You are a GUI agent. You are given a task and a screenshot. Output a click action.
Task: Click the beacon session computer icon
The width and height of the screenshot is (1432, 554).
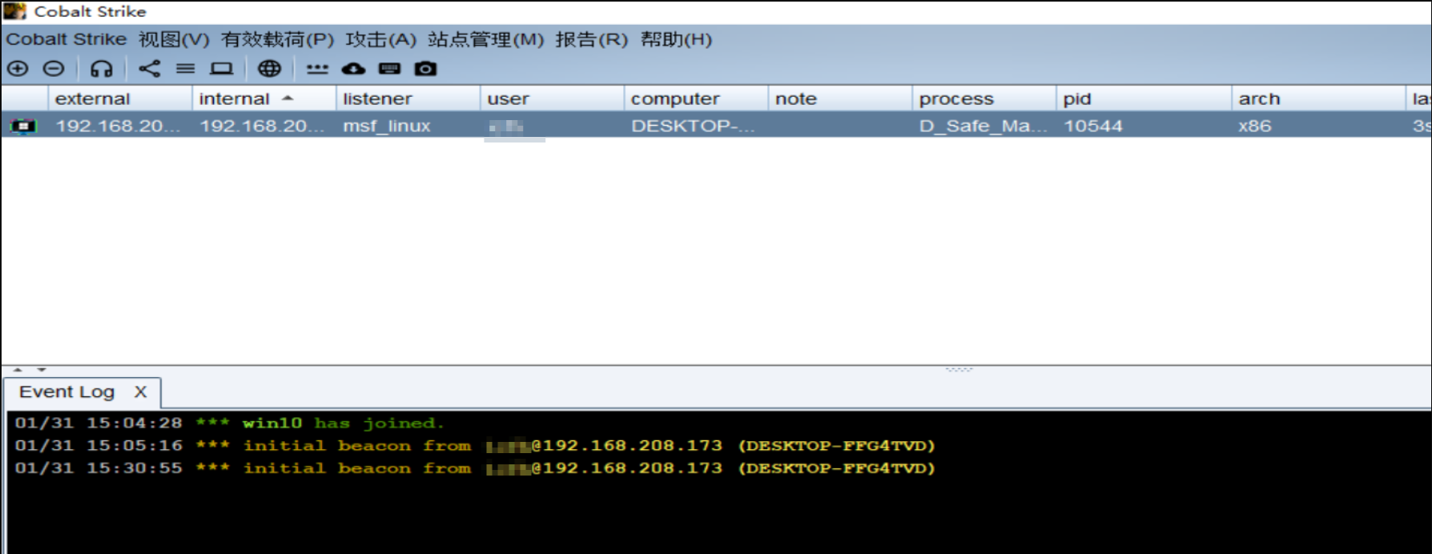tap(23, 126)
